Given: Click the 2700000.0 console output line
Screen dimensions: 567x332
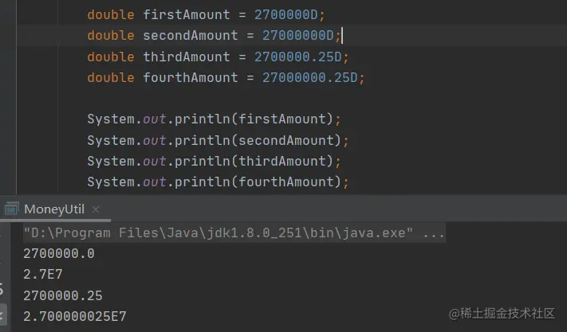Looking at the screenshot, I should click(x=59, y=254).
